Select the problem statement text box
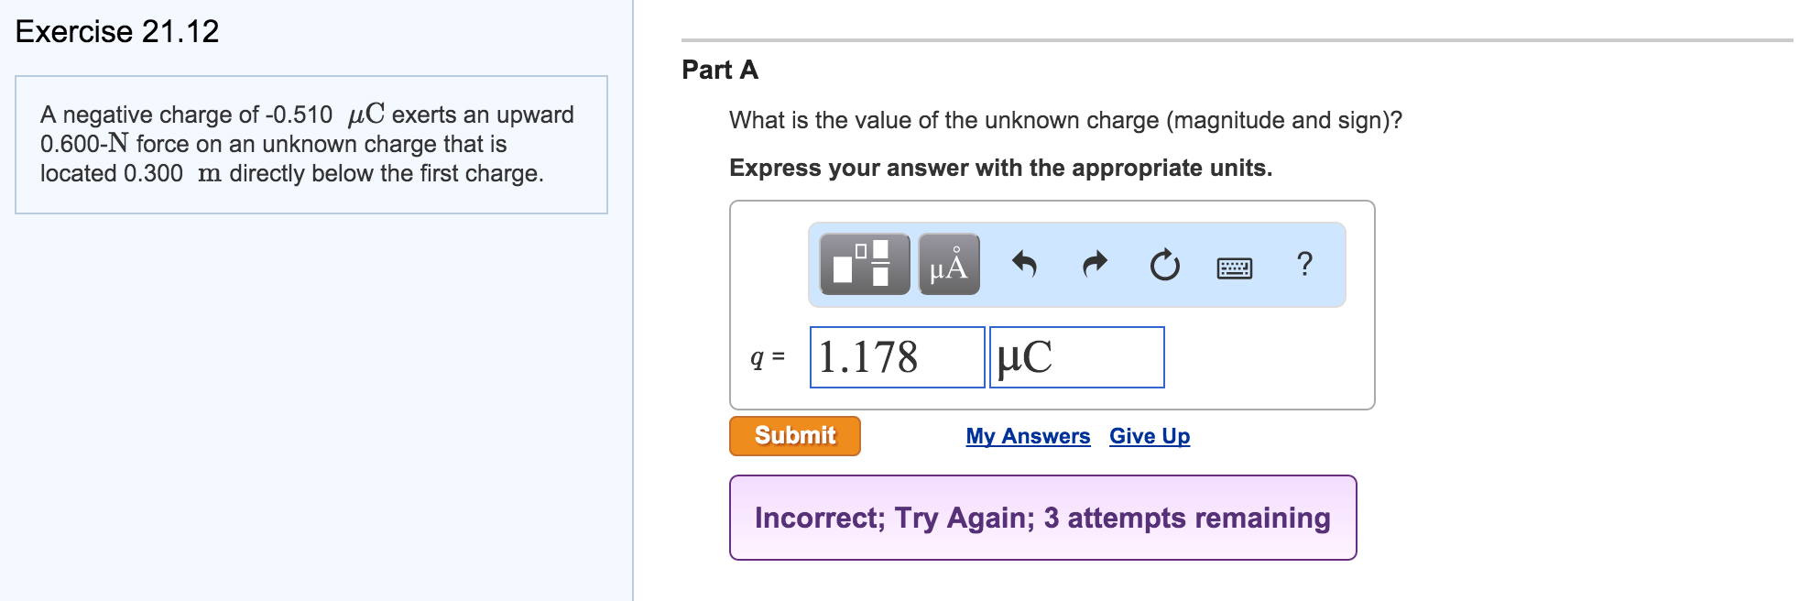Screen dimensions: 1810x601 311,144
